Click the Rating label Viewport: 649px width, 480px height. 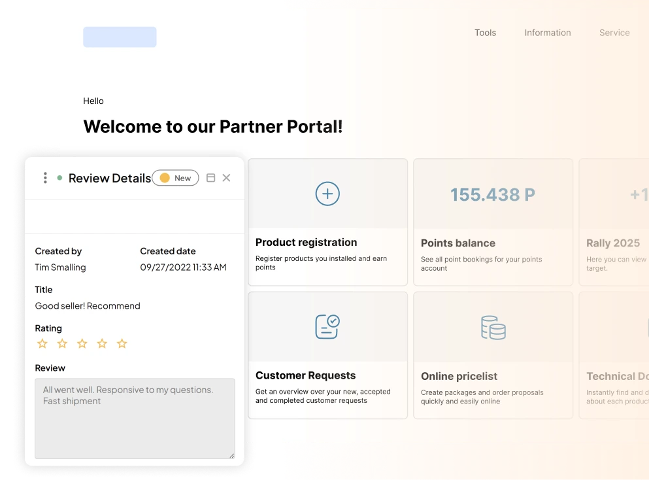pyautogui.click(x=48, y=328)
